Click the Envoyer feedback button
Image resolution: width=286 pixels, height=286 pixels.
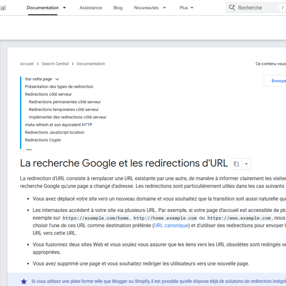pos(275,80)
